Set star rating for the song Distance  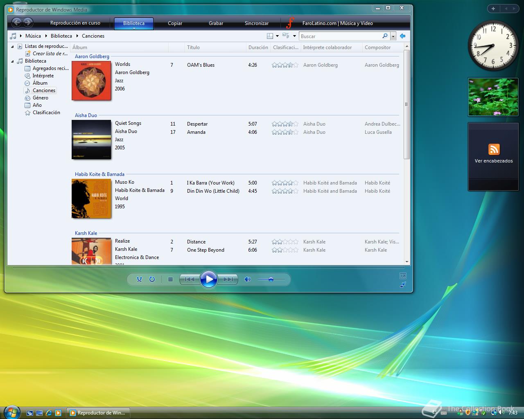(x=285, y=242)
